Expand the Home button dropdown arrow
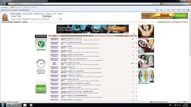This screenshot has height=107, width=191. (x=159, y=10)
